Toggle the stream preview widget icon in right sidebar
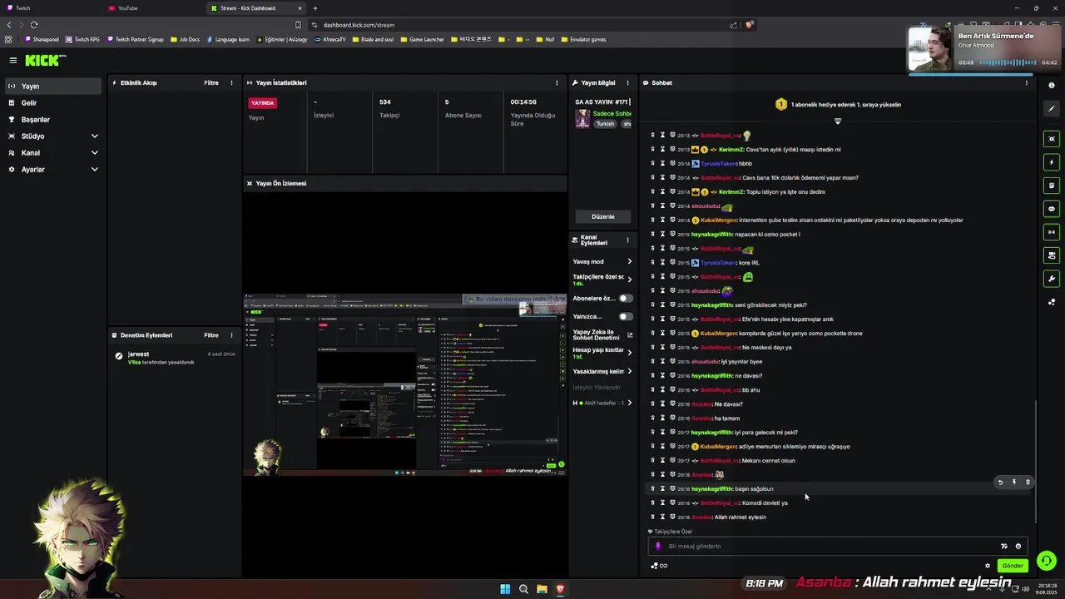 pos(1052,139)
